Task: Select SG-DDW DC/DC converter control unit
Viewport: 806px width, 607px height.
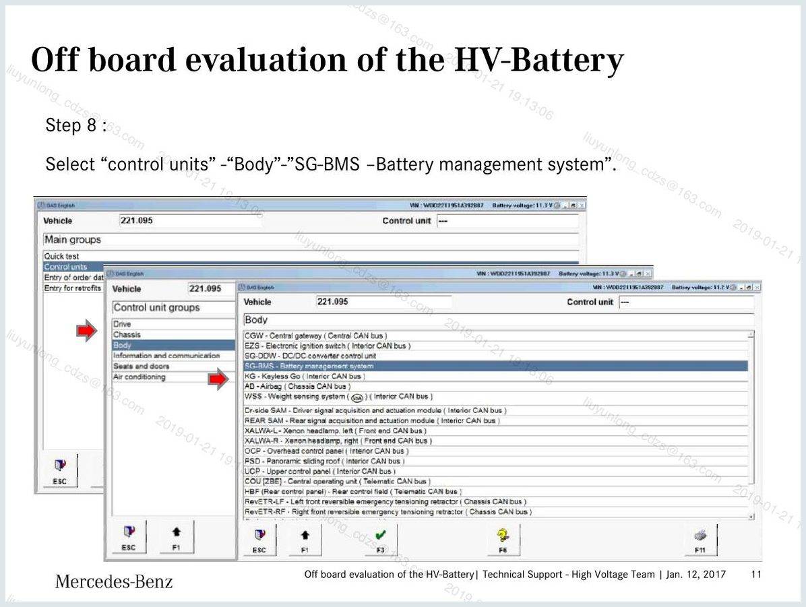Action: (x=495, y=356)
